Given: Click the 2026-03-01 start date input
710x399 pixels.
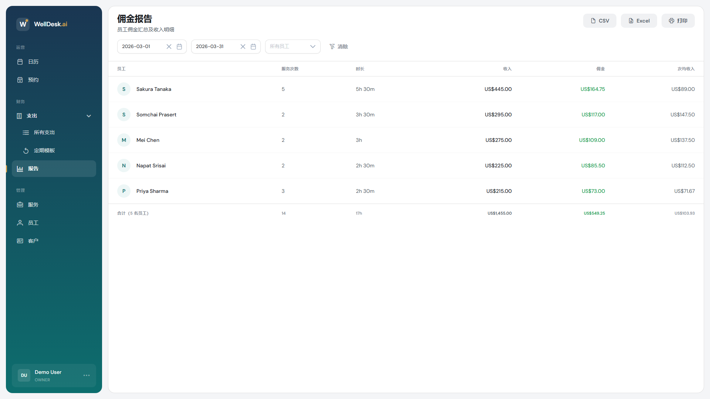Looking at the screenshot, I should coord(141,47).
